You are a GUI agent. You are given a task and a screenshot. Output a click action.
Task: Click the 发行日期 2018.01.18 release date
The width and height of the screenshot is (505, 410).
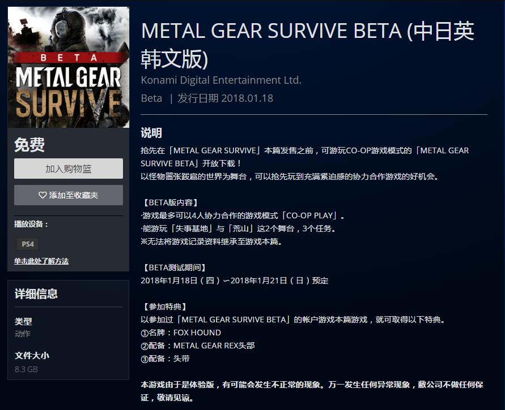[226, 98]
